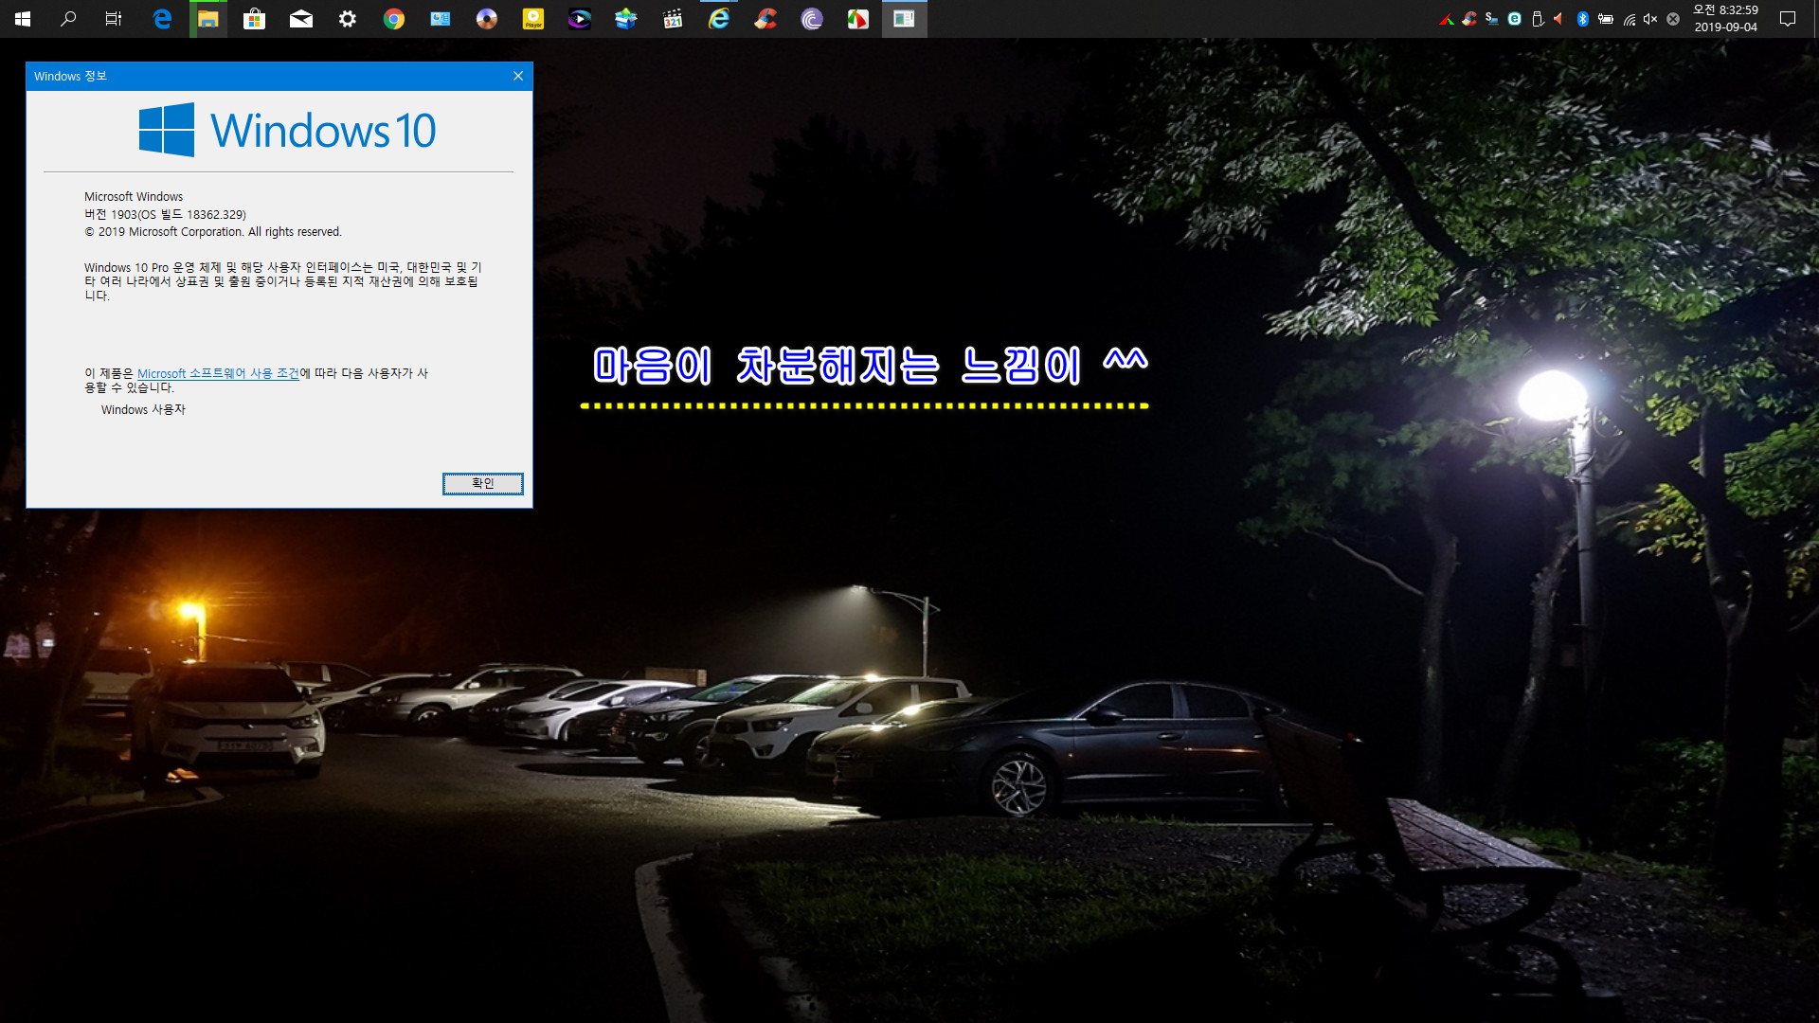Click Show Desktop sliver at taskbar edge
This screenshot has height=1023, width=1819.
coord(1815,19)
